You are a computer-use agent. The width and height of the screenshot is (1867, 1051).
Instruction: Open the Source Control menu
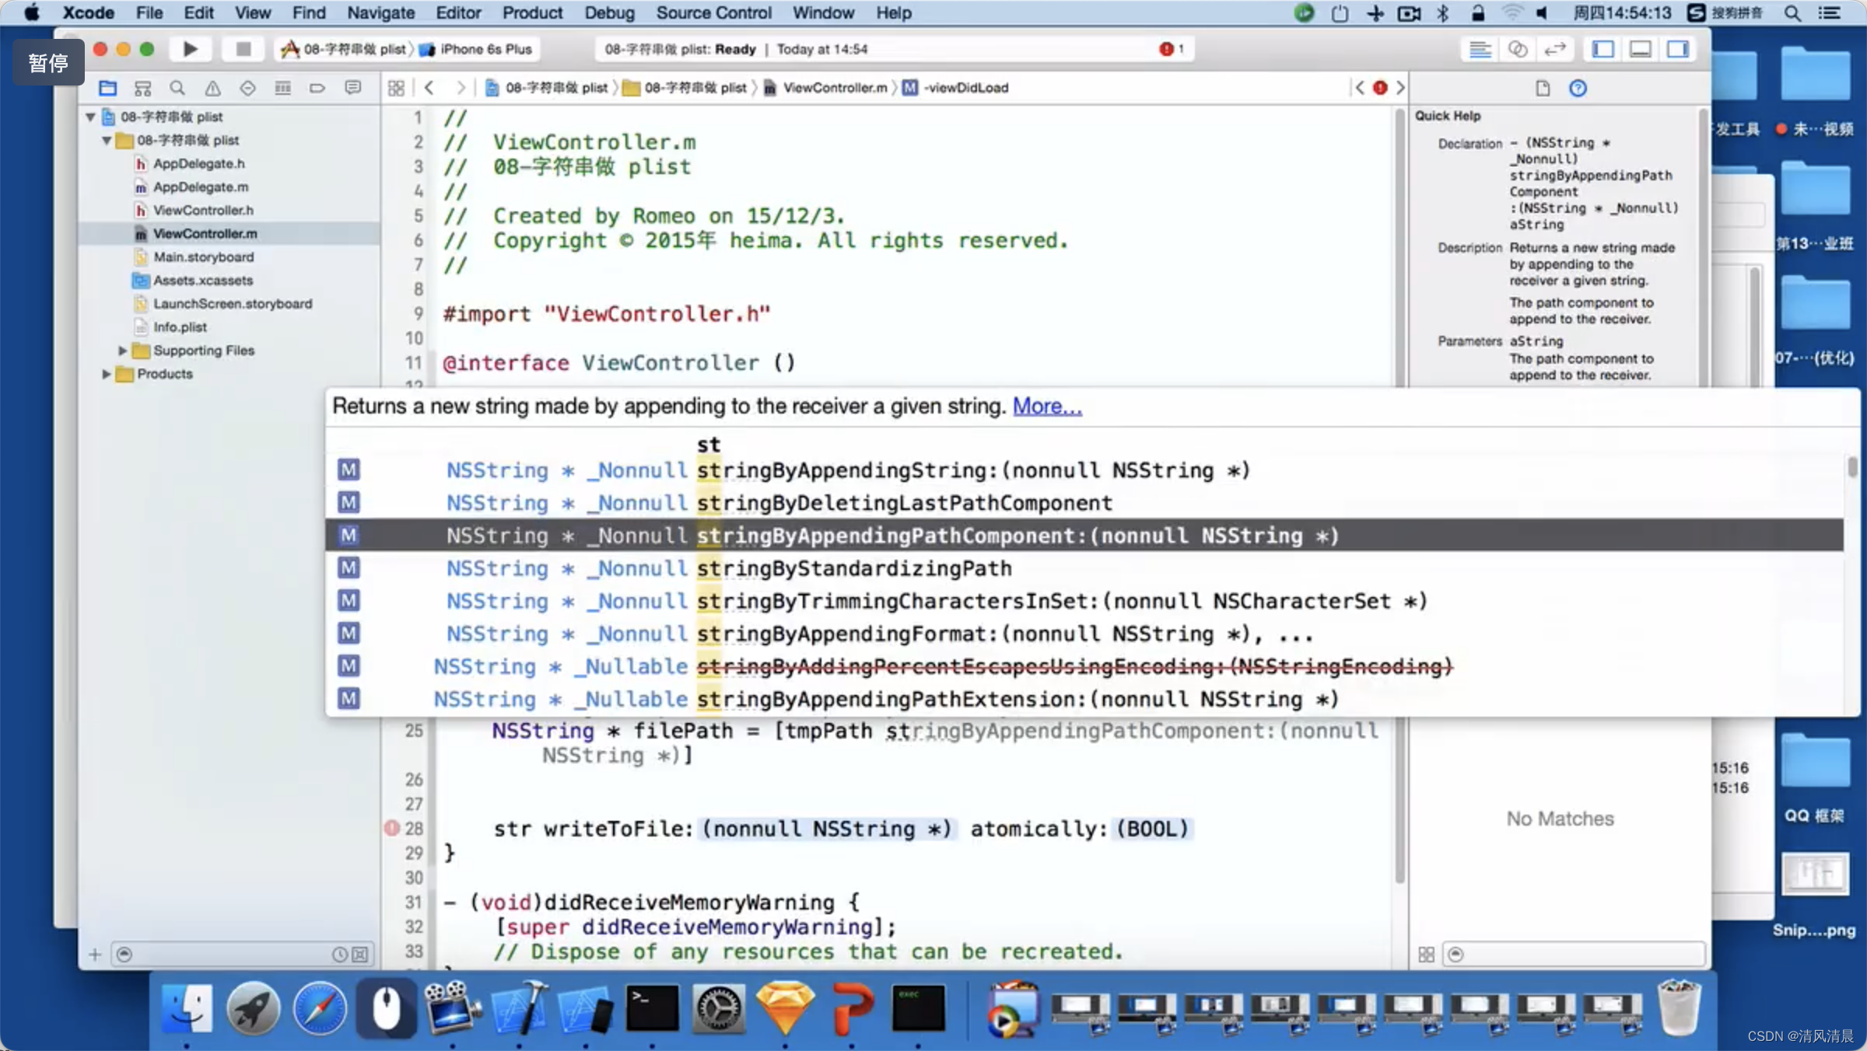713,12
